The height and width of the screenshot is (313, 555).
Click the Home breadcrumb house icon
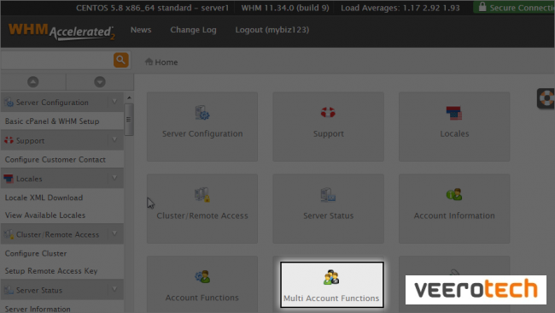point(149,62)
